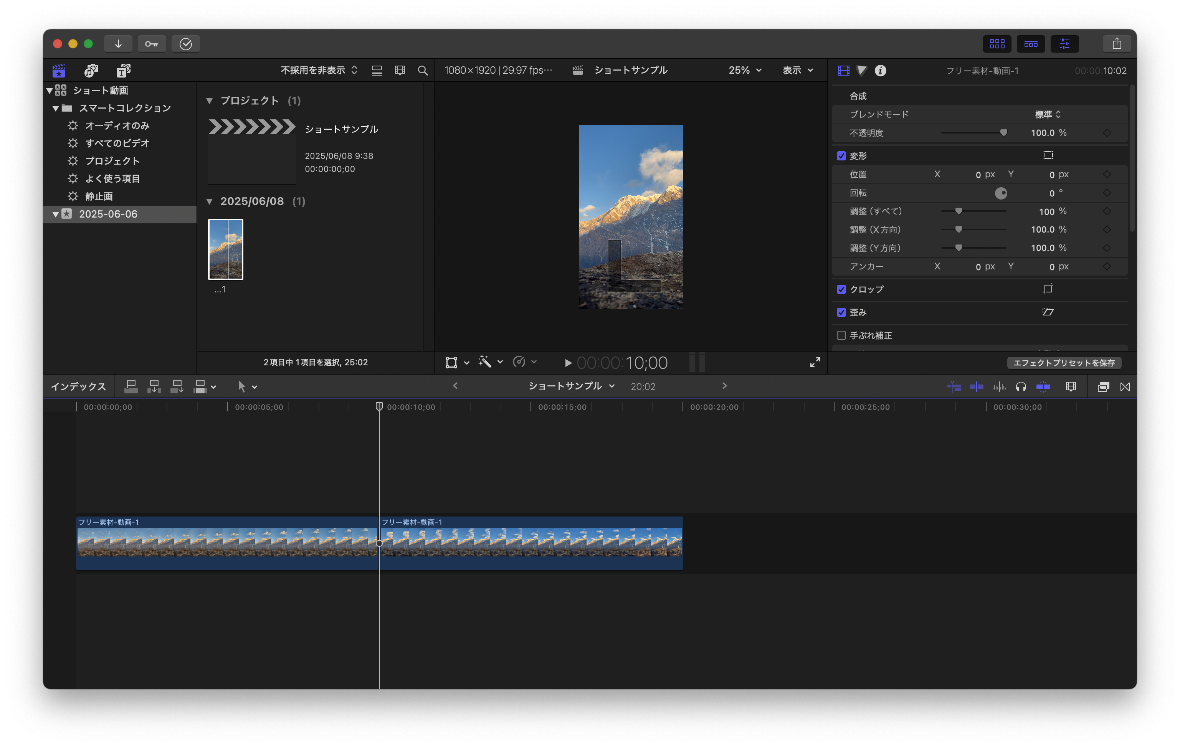1180x746 pixels.
Task: Click エフェクトプリセットを保存 button
Action: pyautogui.click(x=1064, y=363)
